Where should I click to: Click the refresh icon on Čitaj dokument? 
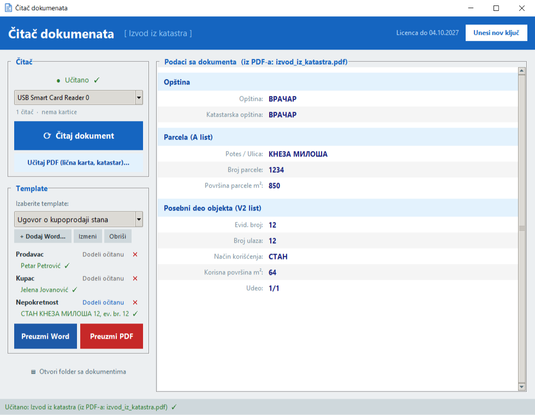[x=47, y=136]
